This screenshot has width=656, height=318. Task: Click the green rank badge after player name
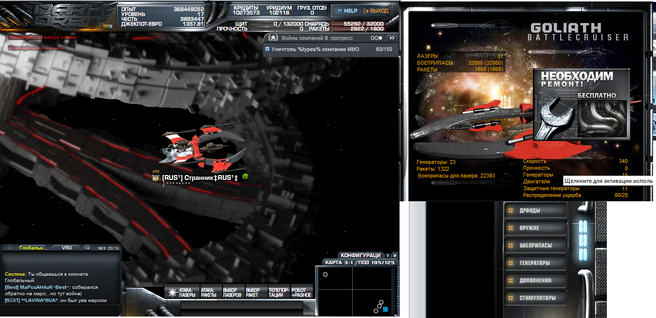[x=245, y=177]
